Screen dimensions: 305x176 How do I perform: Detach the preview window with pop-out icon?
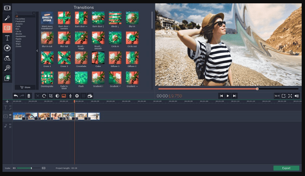click(284, 96)
